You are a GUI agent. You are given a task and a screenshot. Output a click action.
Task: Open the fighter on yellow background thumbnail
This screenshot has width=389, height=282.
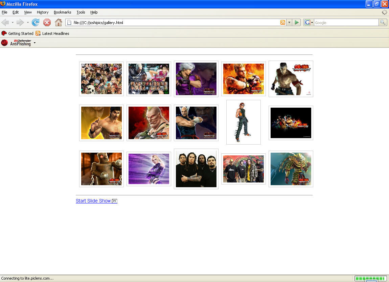click(101, 123)
